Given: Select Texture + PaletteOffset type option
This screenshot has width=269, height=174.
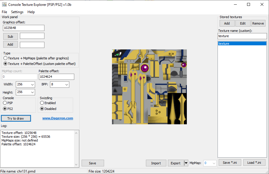Looking at the screenshot, I should click(x=6, y=63).
